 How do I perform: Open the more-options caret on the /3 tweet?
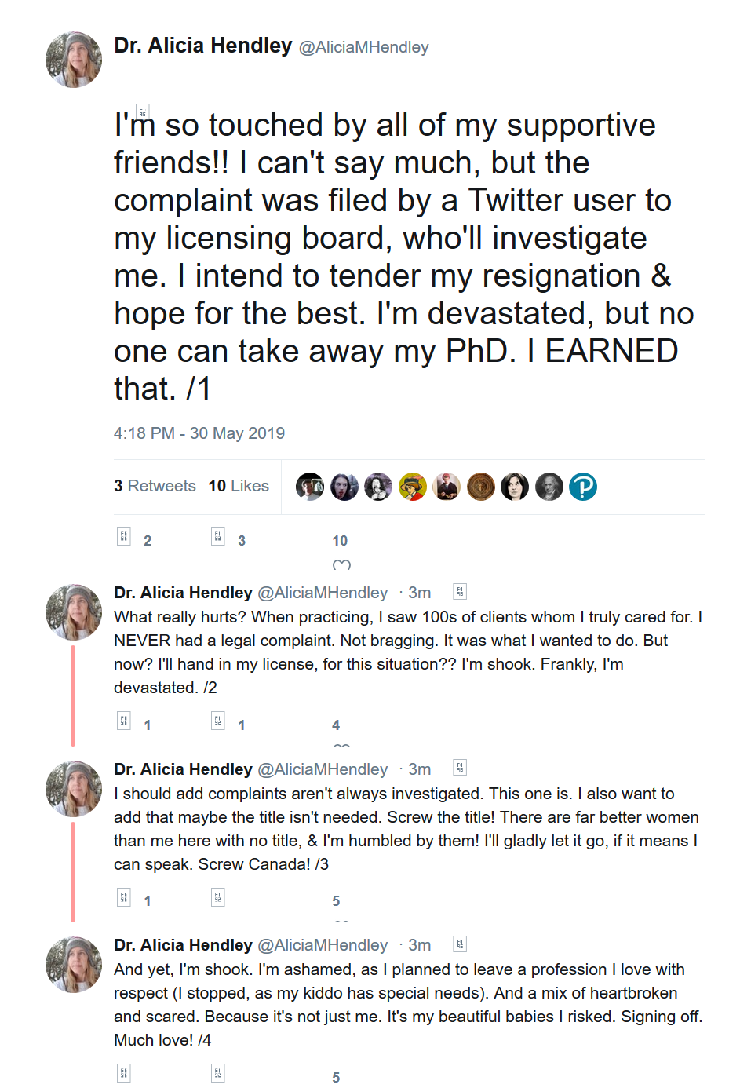(x=460, y=768)
